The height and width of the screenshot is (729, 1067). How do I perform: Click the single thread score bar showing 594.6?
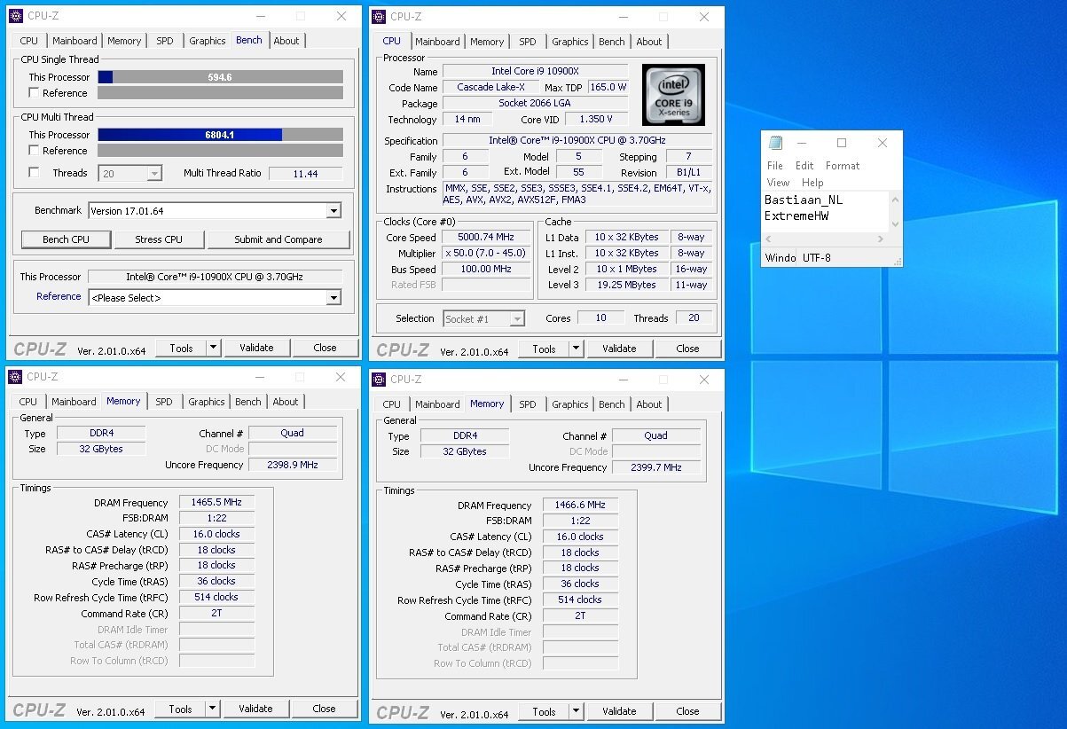click(x=220, y=77)
